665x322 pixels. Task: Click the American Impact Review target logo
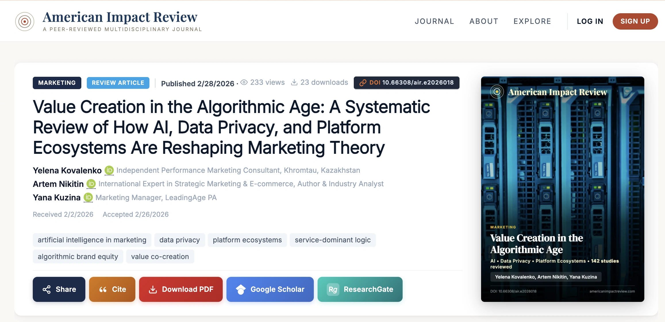pos(25,22)
